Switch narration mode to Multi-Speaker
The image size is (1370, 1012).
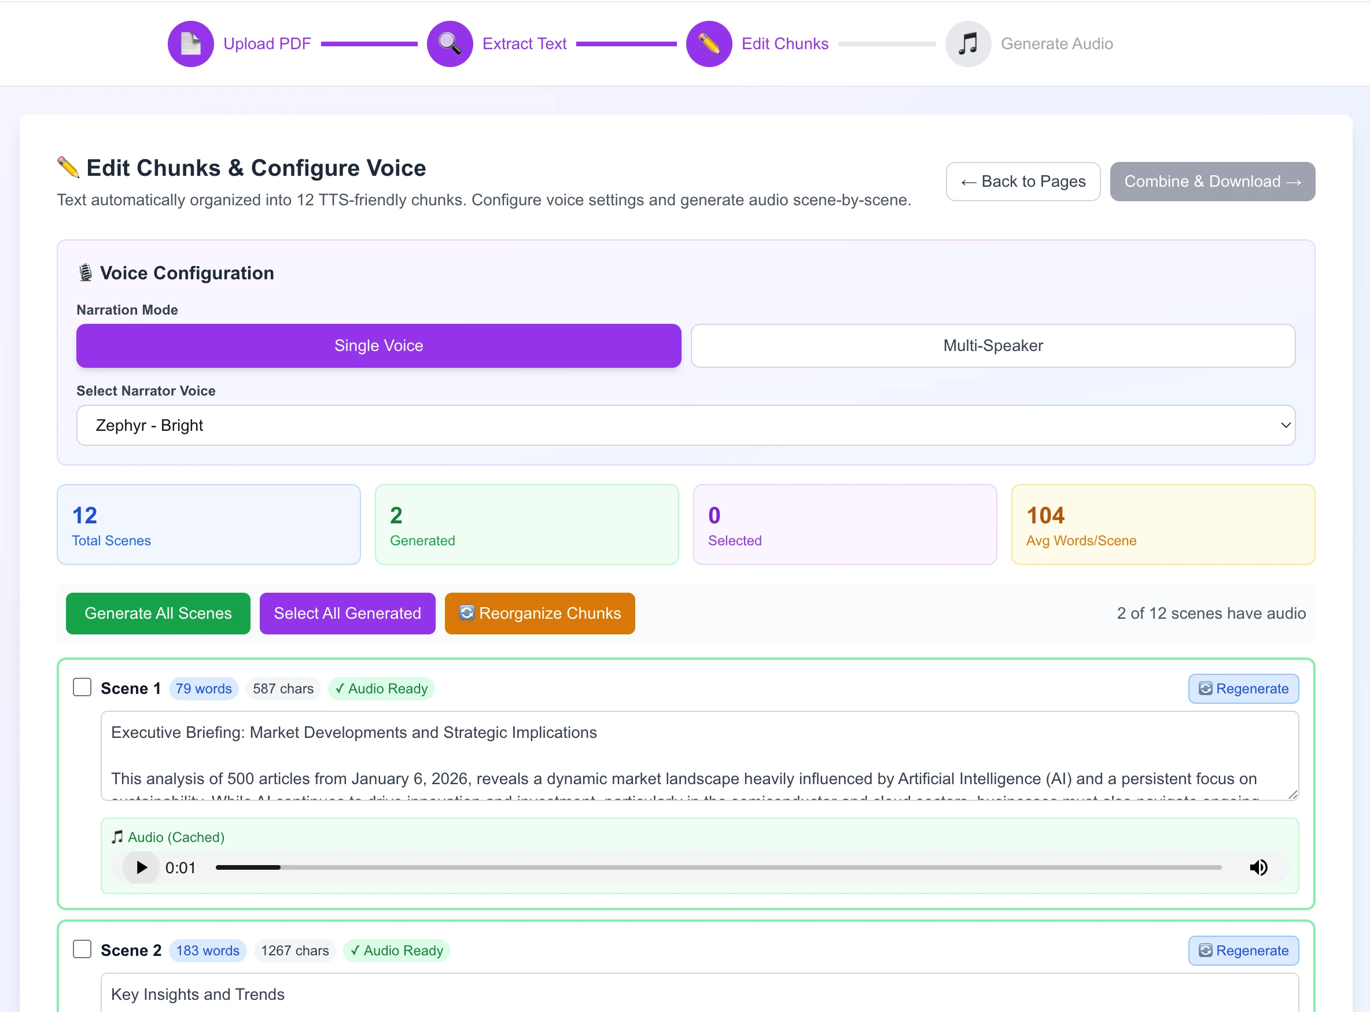coord(993,345)
